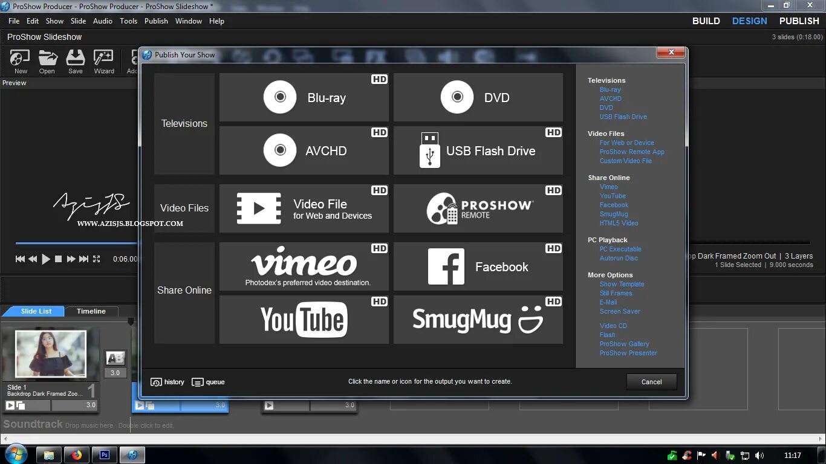
Task: Click the Save show toolbar icon
Action: pos(76,62)
